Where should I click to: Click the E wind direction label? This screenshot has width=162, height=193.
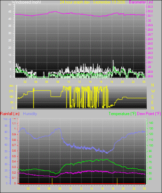click(x=152, y=102)
